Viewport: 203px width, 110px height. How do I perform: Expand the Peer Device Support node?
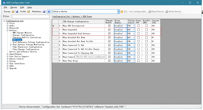tap(8, 56)
